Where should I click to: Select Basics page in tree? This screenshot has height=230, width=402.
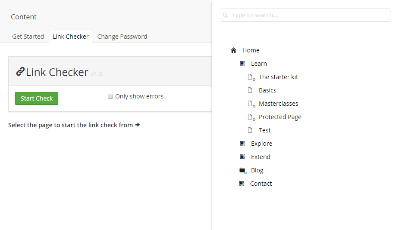click(x=267, y=90)
